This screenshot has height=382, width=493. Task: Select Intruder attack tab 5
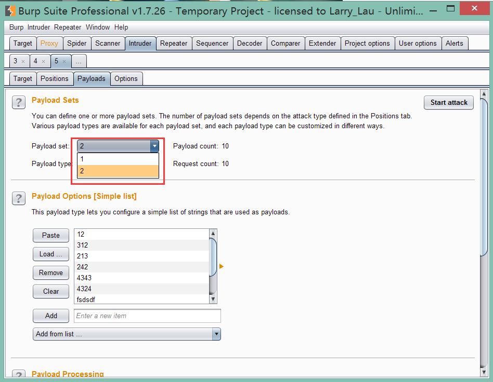coord(57,61)
